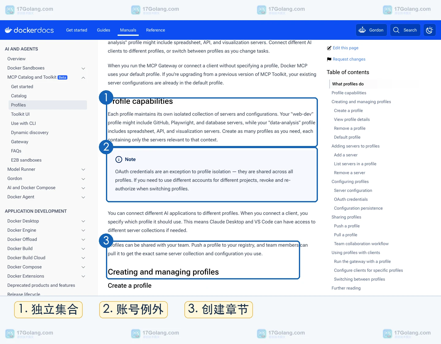Open the Catalog sidebar page
This screenshot has height=344, width=441.
19,96
